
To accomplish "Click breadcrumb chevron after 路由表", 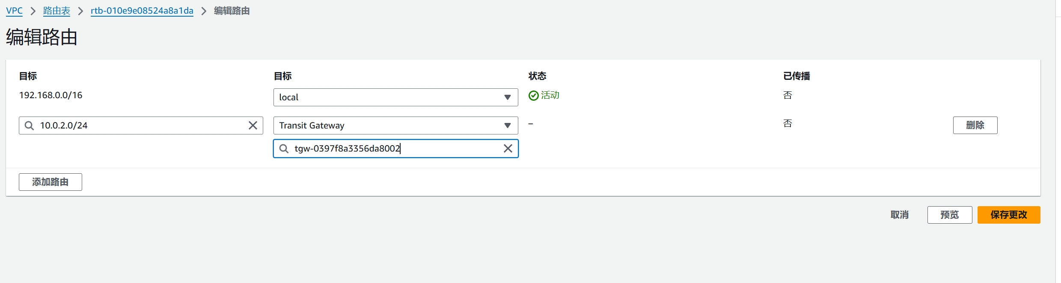I will click(x=80, y=11).
